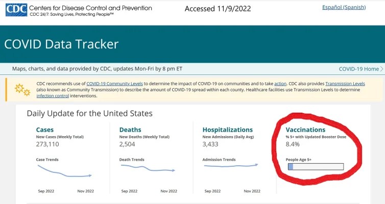The height and width of the screenshot is (204, 385).
Task: Click the Case Trends line chart
Action: [64, 172]
